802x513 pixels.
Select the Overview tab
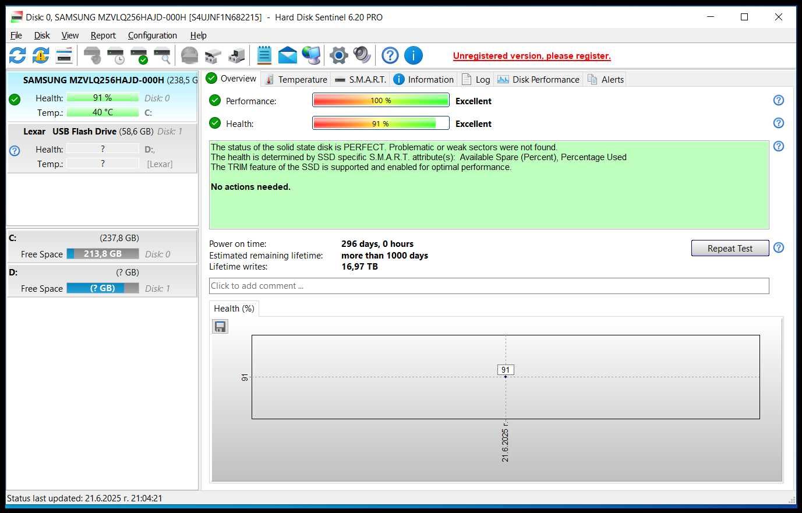(x=231, y=79)
